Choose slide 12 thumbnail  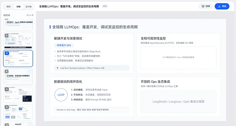18,94
